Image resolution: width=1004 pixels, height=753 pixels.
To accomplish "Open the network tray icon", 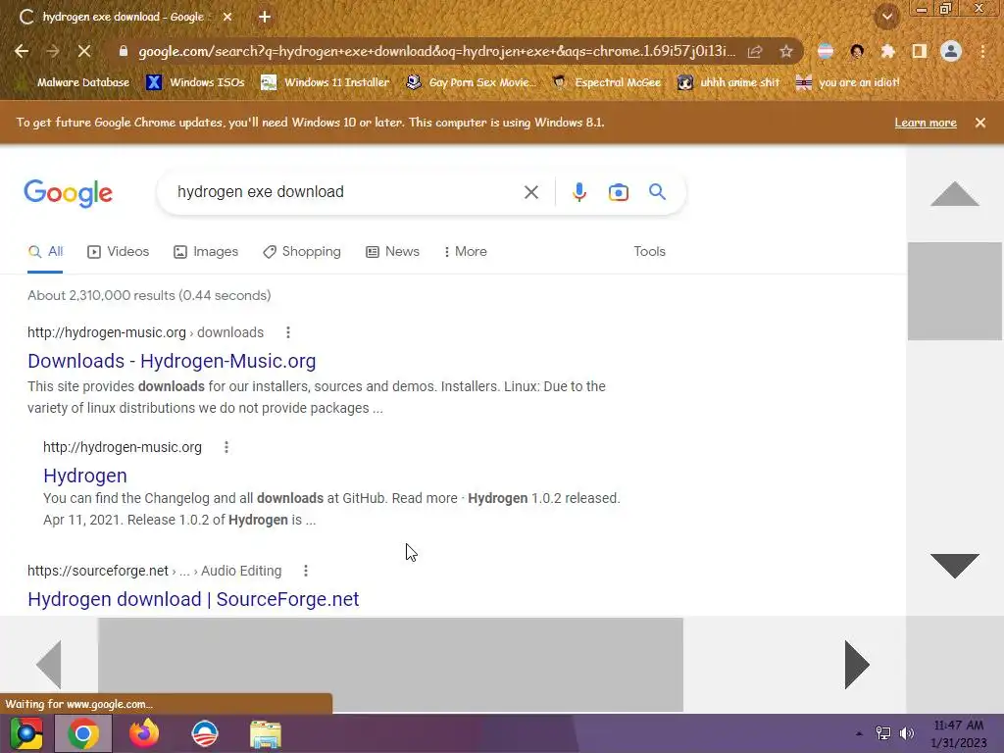I will click(x=883, y=733).
